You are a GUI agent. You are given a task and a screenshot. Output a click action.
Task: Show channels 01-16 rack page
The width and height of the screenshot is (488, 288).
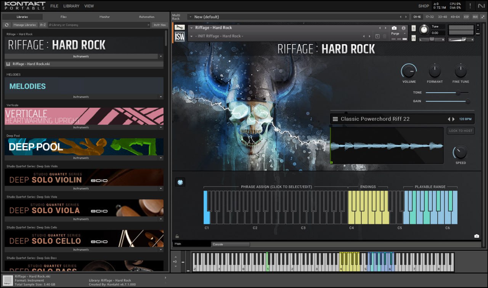point(417,17)
